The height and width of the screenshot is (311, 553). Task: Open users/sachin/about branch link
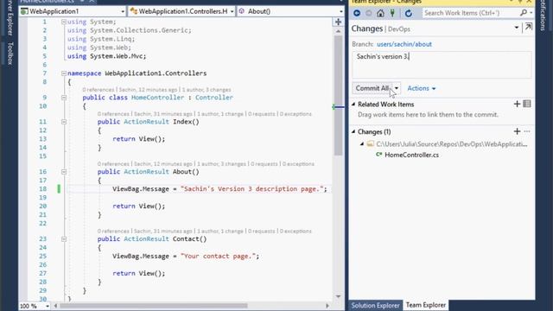pos(404,44)
